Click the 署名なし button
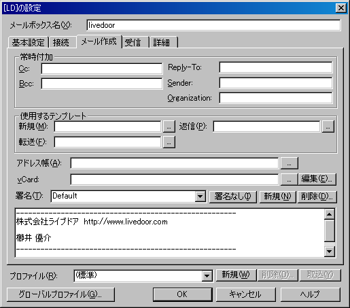 (x=233, y=196)
